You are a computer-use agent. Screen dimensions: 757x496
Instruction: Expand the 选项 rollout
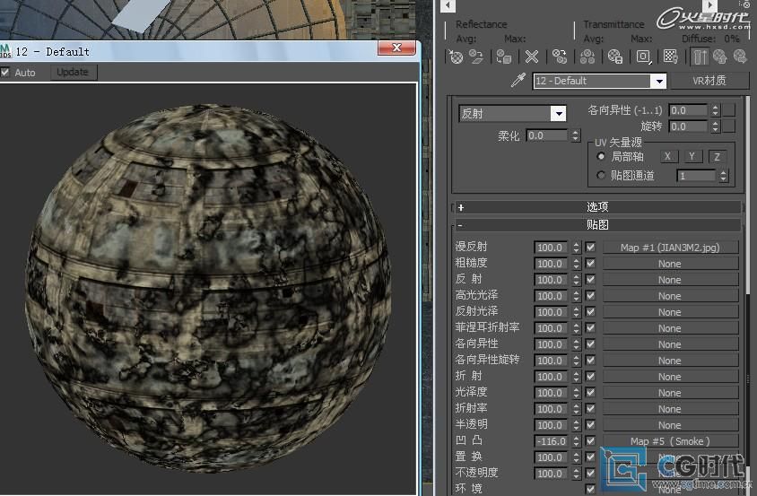point(596,207)
